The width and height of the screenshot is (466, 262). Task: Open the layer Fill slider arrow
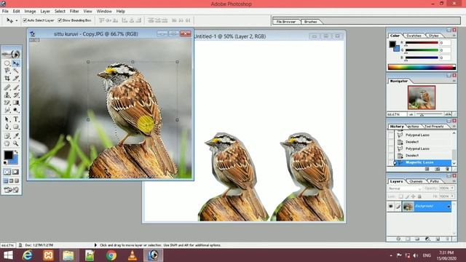452,196
